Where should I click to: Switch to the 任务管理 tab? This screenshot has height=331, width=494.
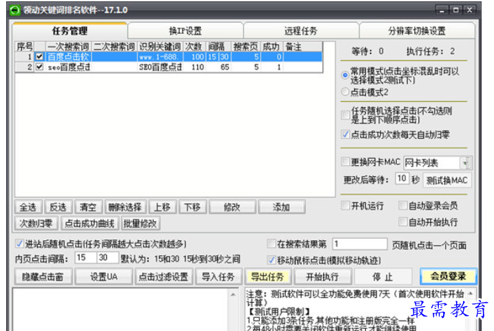click(70, 30)
